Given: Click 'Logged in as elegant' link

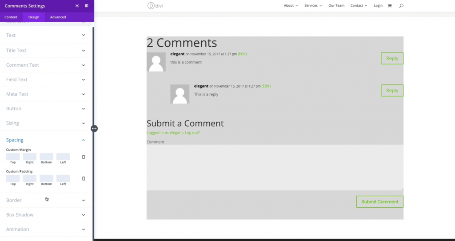Looking at the screenshot, I should [164, 133].
